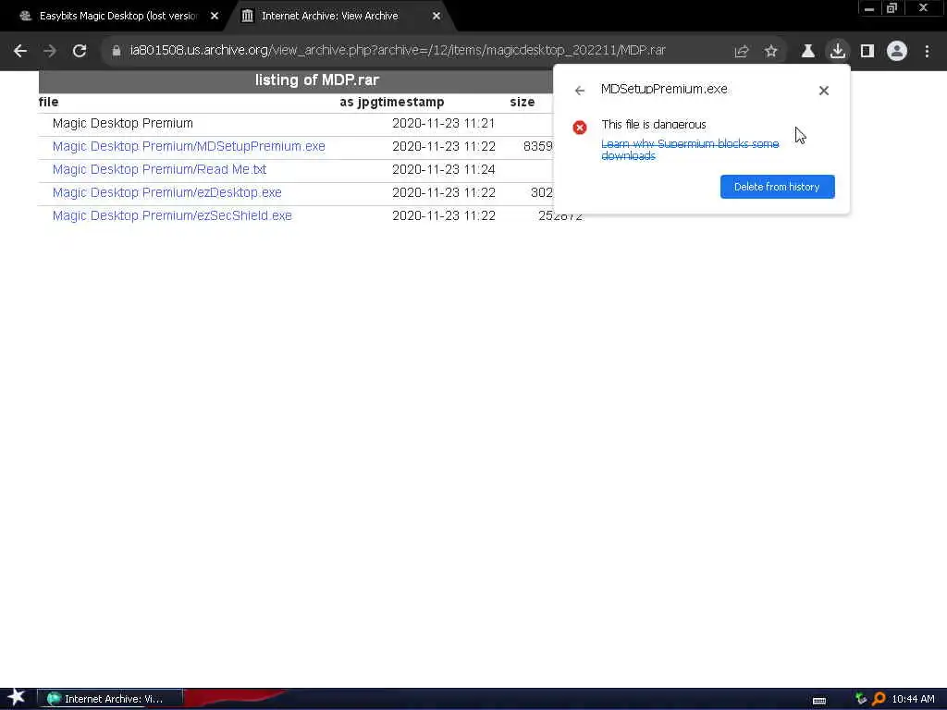This screenshot has width=947, height=710.
Task: Download Magic Desktop Premium/ezDesktop.exe
Action: [166, 192]
